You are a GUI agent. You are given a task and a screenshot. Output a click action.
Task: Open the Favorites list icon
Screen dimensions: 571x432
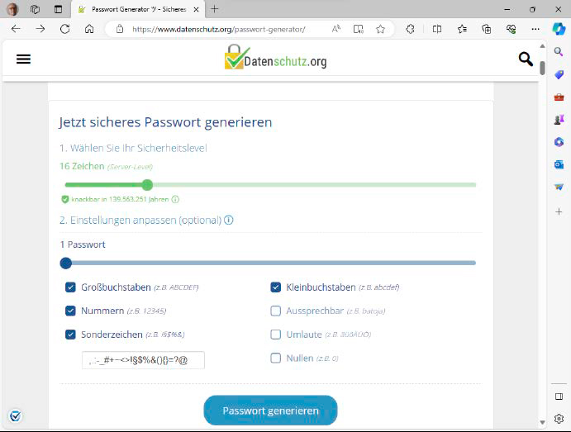pos(462,29)
